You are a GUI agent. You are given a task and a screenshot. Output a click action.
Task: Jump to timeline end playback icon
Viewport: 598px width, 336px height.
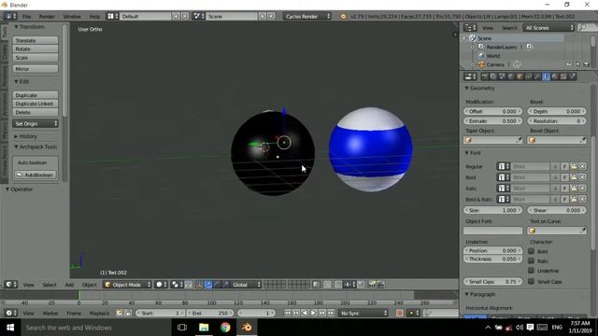(331, 313)
